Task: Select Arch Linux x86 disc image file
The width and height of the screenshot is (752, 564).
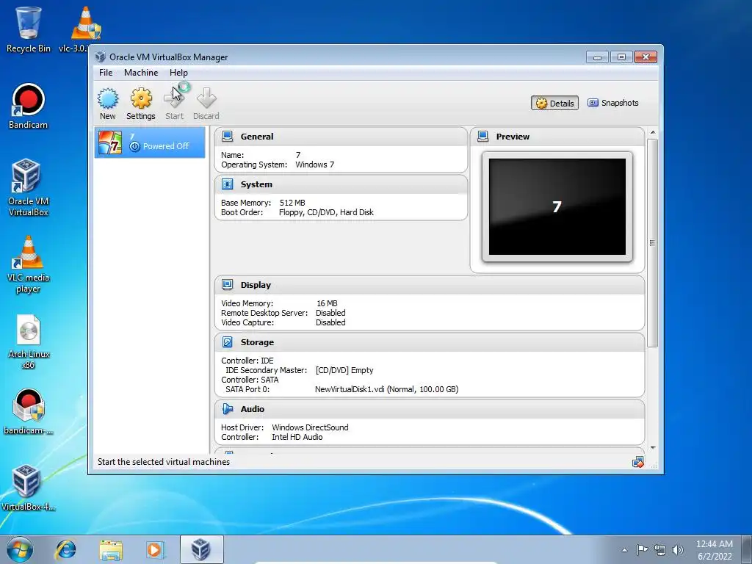Action: coord(29,341)
